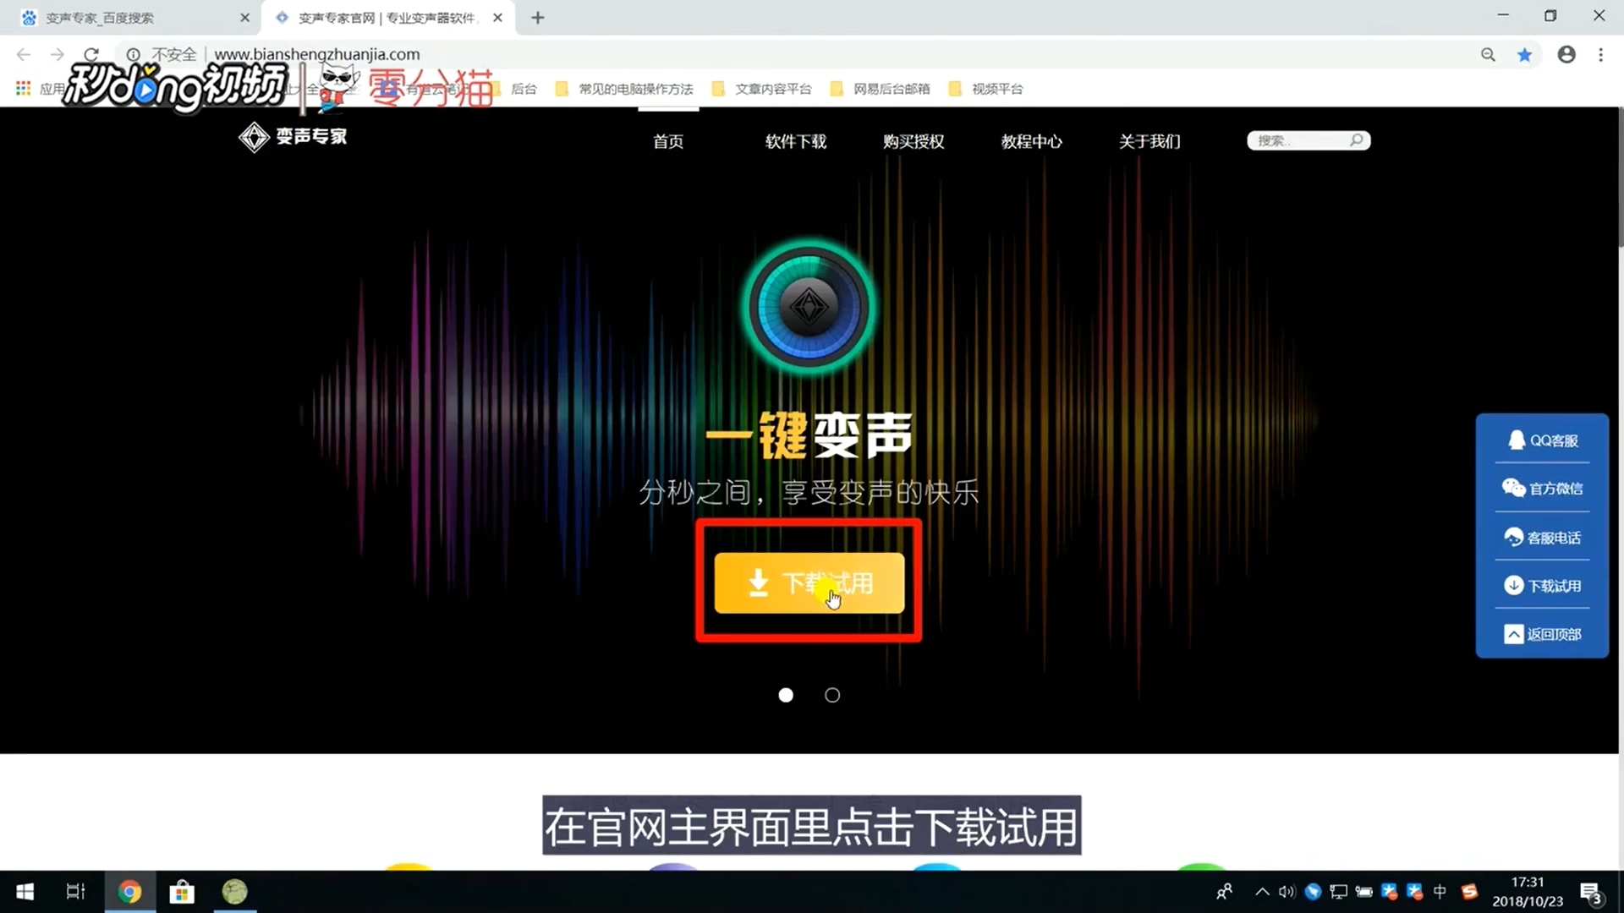Show hidden system tray icons
Screen dimensions: 1624x913
(1262, 891)
